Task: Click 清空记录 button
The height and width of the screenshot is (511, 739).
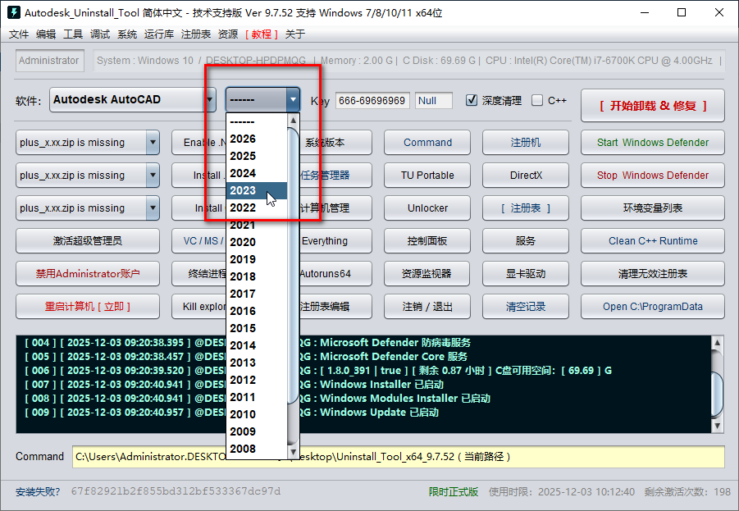Action: (x=526, y=307)
